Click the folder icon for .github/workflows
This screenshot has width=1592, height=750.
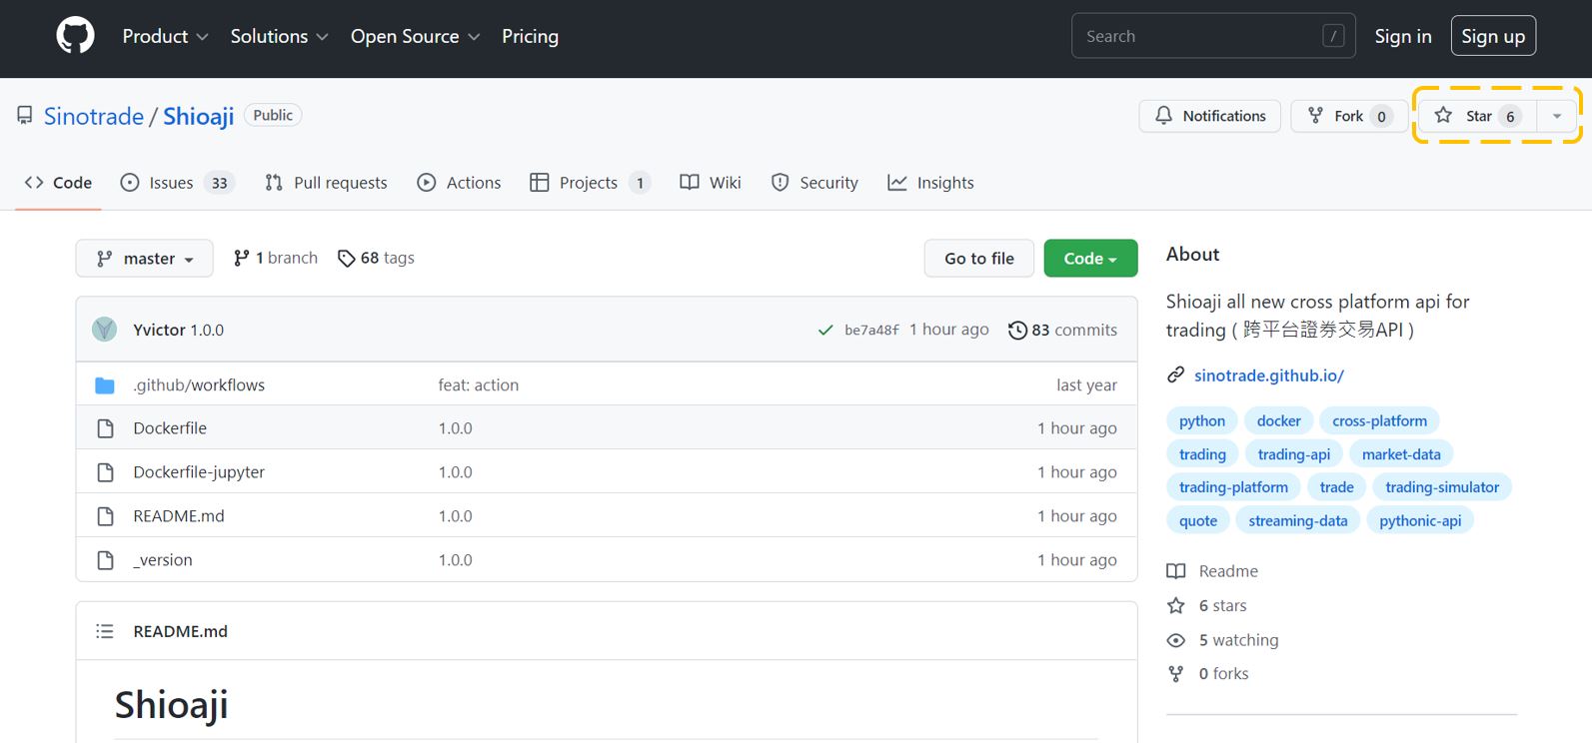pos(105,385)
